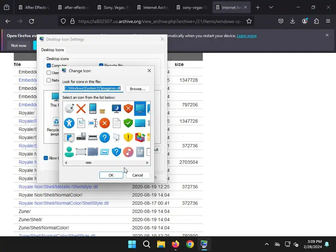Select the gray news document icon
The height and width of the screenshot is (252, 336).
point(140,152)
